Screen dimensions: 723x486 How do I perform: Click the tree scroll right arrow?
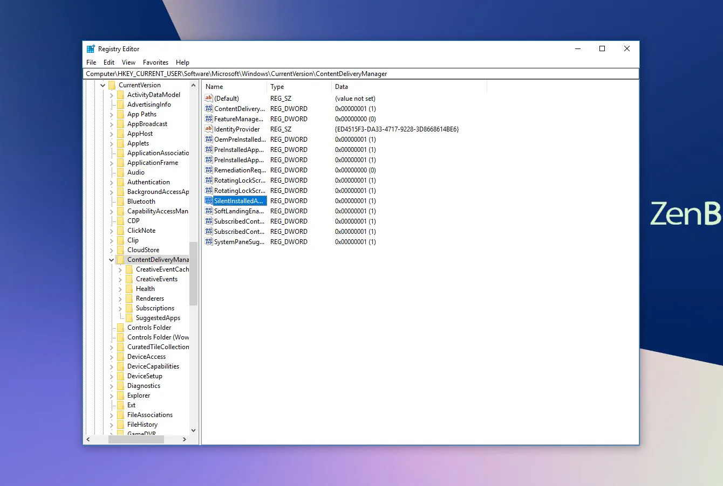click(x=185, y=440)
